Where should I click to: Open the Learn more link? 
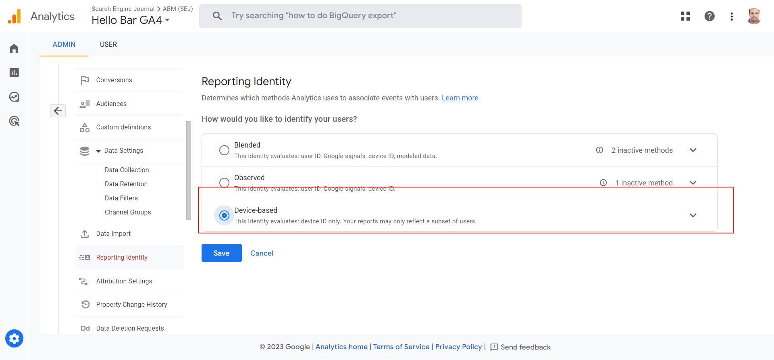pos(460,98)
